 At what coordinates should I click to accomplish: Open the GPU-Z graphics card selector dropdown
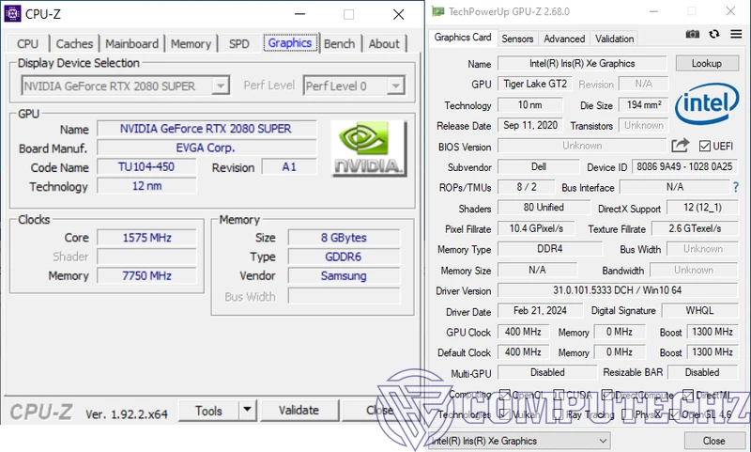pyautogui.click(x=519, y=441)
